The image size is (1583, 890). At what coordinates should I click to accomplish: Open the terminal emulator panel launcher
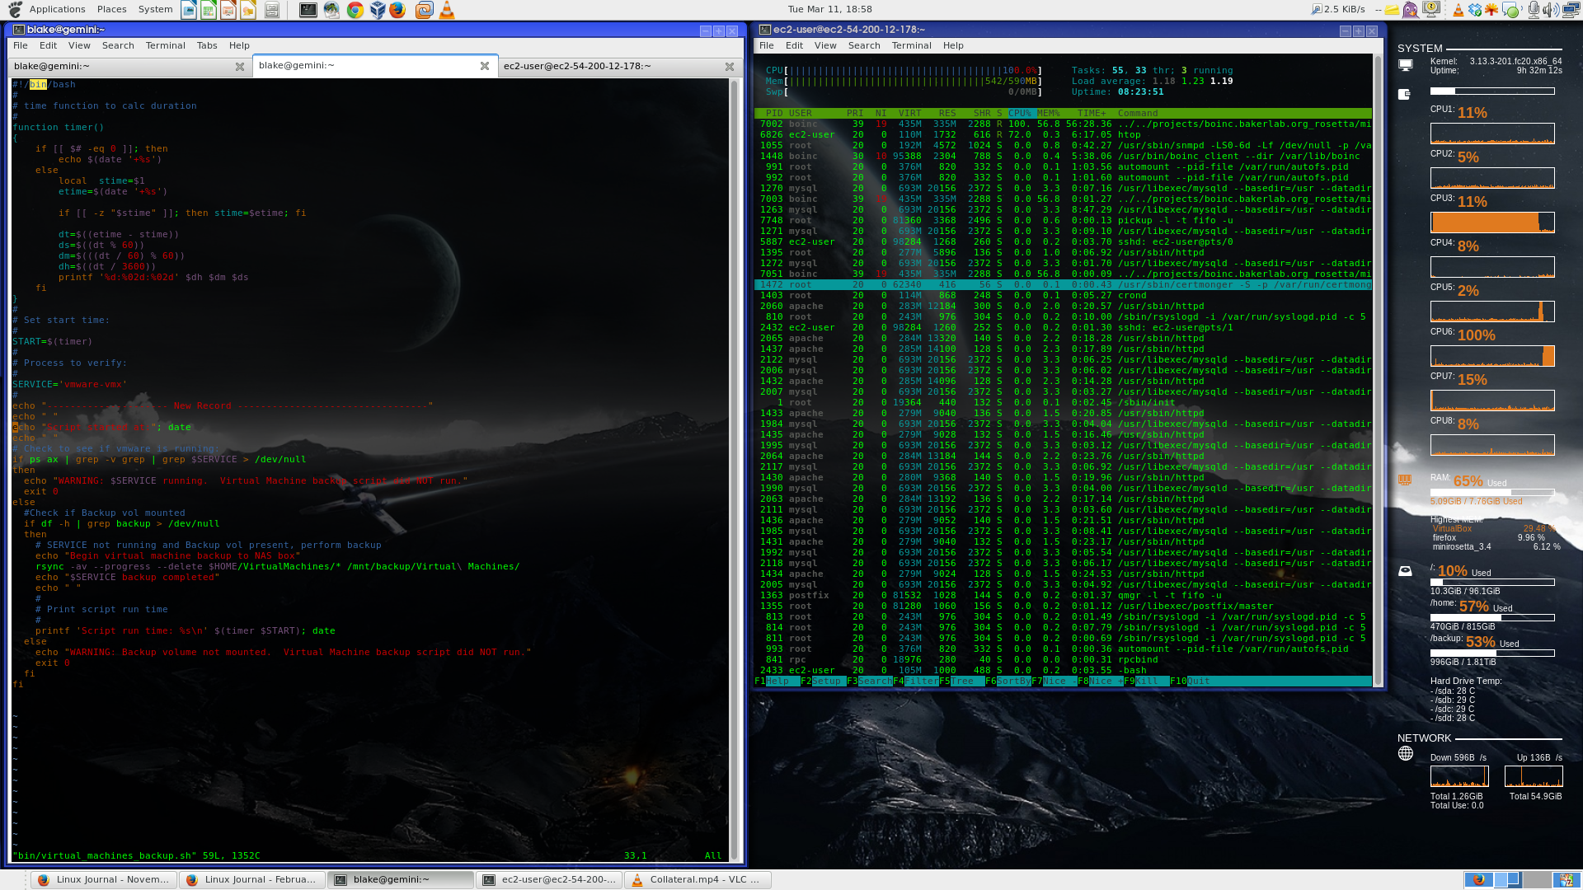tap(308, 9)
